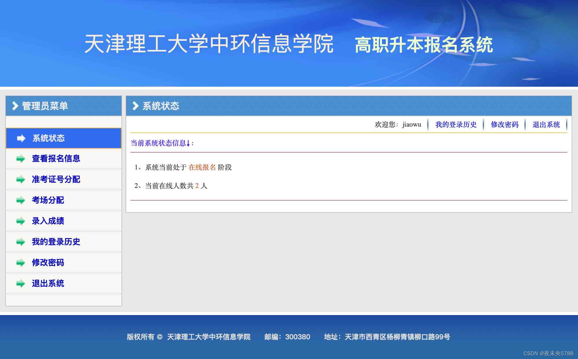Screen dimensions: 578x359
Task: Click the 当前系统状态信息 heading text
Action: tap(162, 143)
